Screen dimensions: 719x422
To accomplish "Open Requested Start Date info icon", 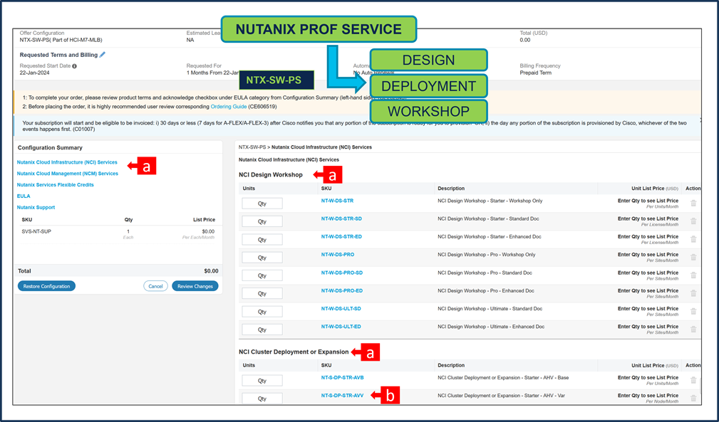I will (74, 66).
